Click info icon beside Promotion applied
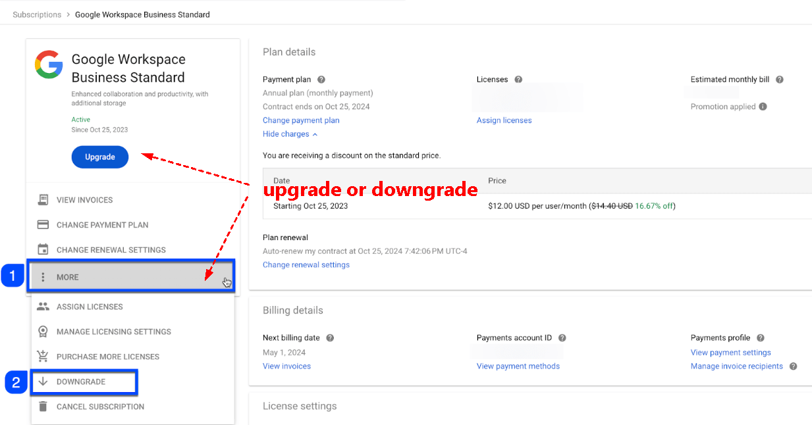Image resolution: width=812 pixels, height=425 pixels. tap(763, 107)
